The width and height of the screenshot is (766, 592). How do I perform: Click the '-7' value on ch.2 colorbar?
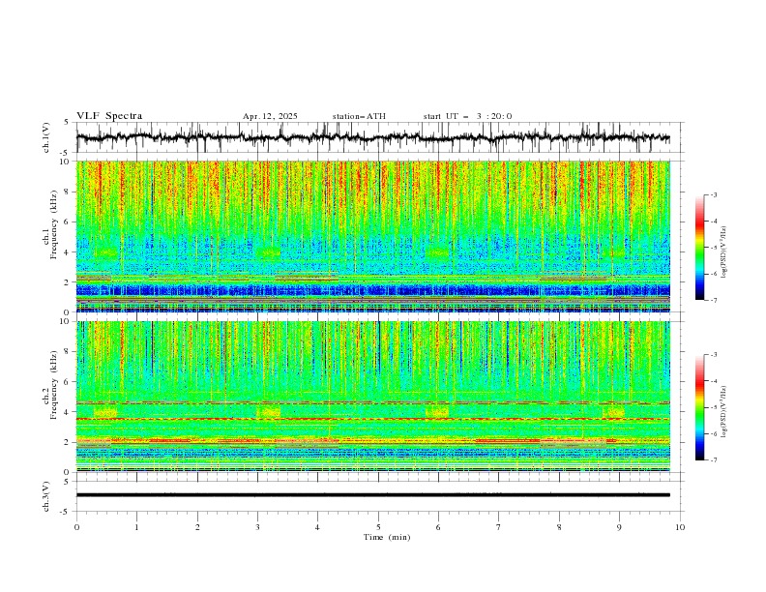coord(713,459)
